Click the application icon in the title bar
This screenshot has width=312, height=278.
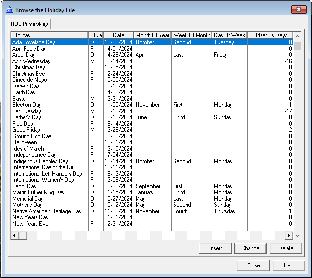coord(9,10)
